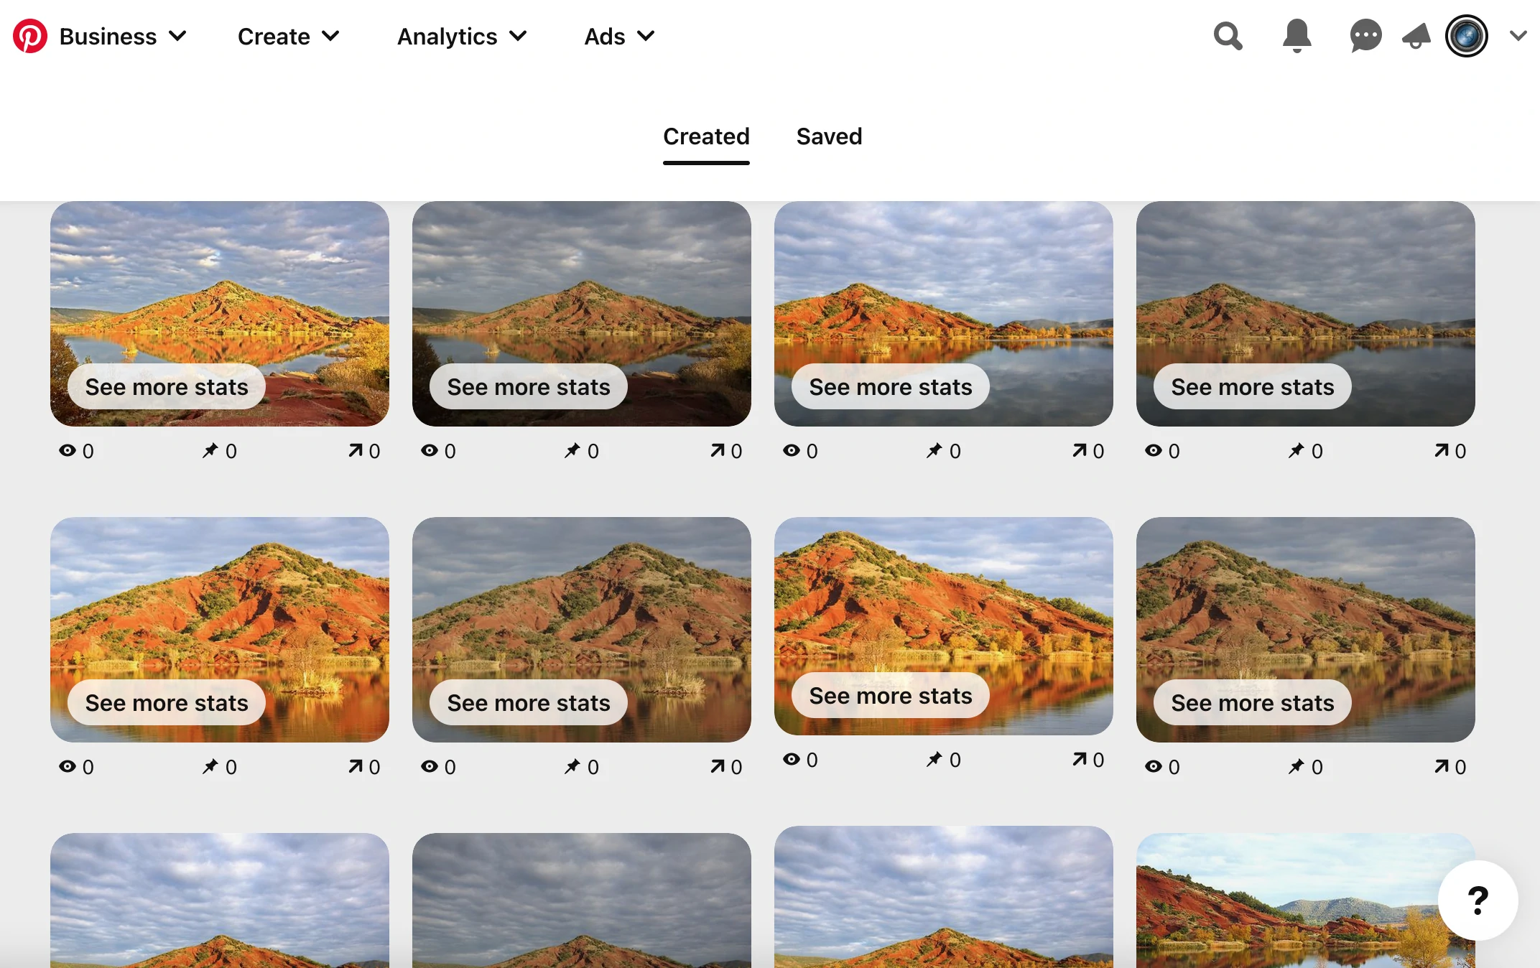Image resolution: width=1540 pixels, height=968 pixels.
Task: Open the search magnifier icon
Action: pyautogui.click(x=1228, y=36)
